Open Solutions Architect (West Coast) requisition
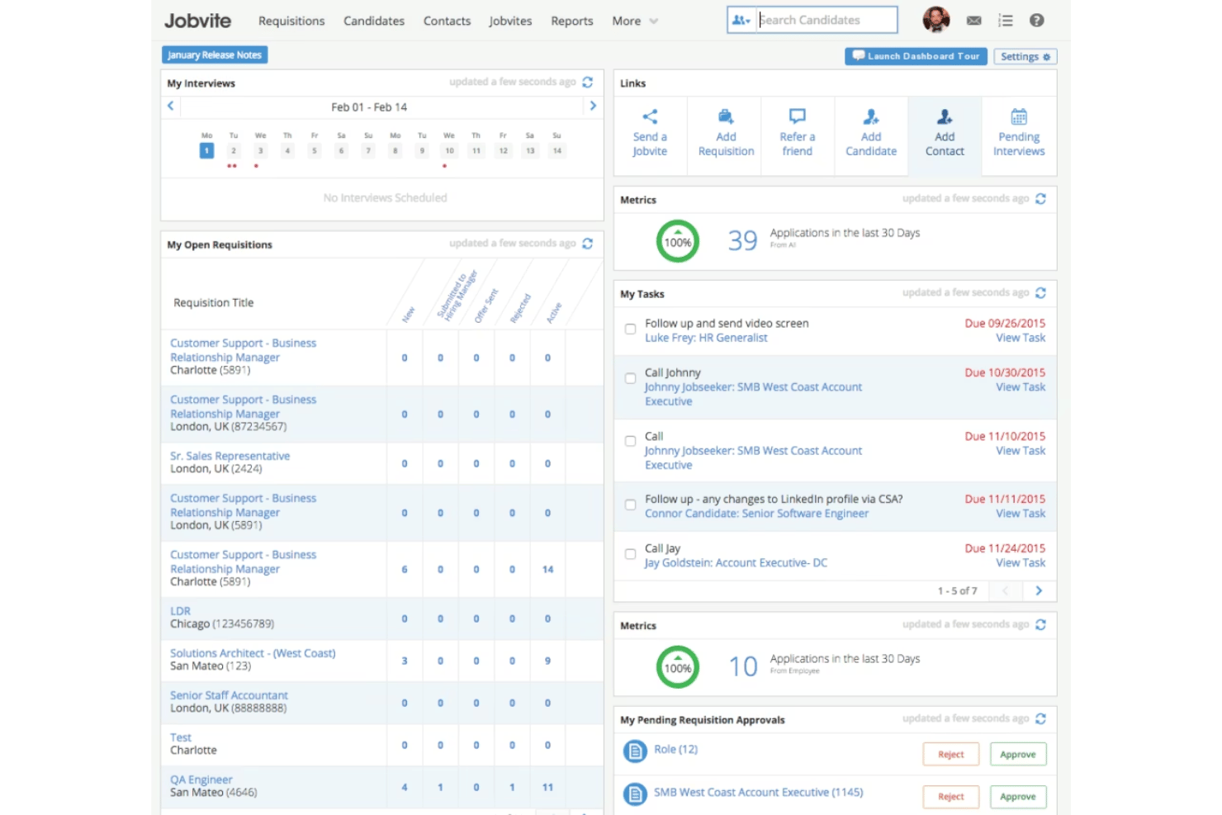The width and height of the screenshot is (1222, 815). [253, 653]
